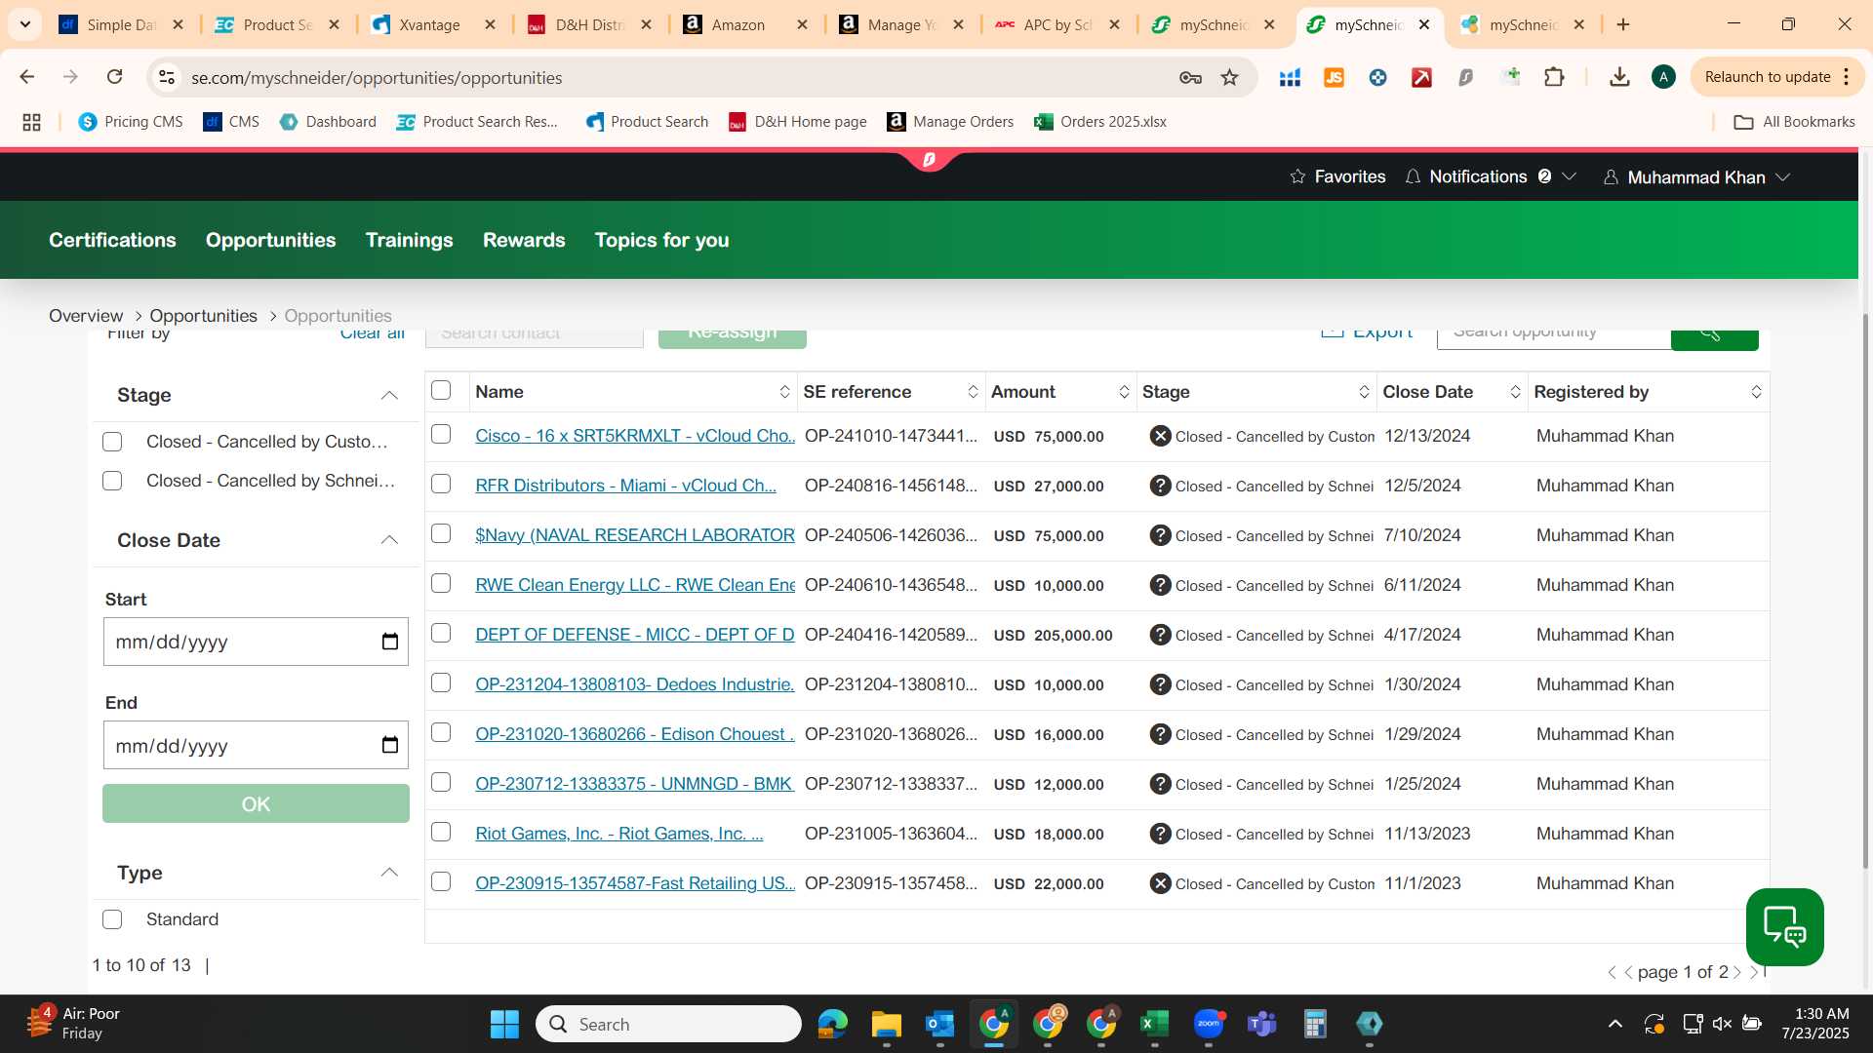Check the Cisco 16 x SRT5KRMXLT row
Screen dimensions: 1873x1053
click(x=441, y=434)
